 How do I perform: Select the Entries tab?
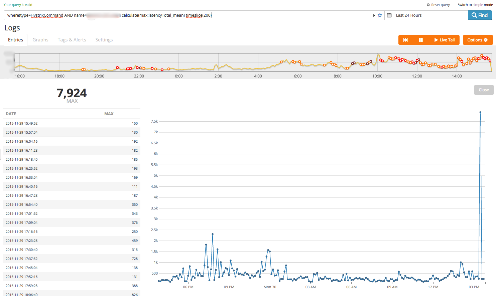(x=16, y=40)
